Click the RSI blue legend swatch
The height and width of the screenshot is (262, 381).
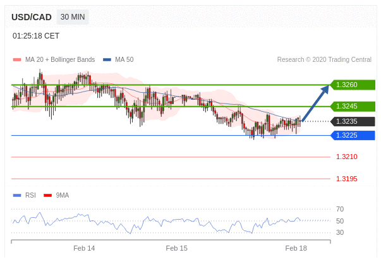click(17, 195)
